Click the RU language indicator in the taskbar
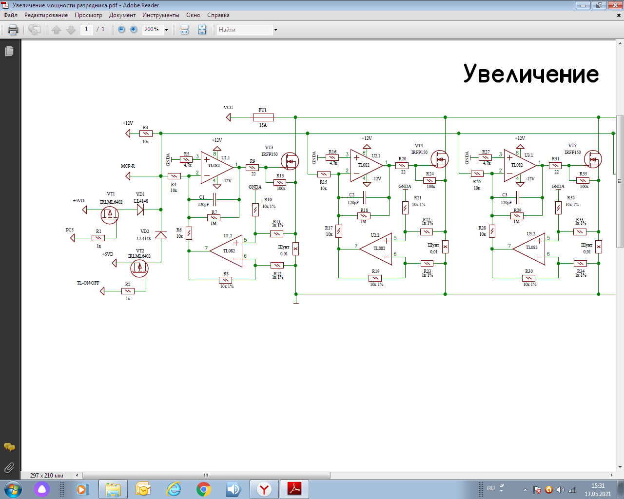The height and width of the screenshot is (499, 624). pos(491,488)
